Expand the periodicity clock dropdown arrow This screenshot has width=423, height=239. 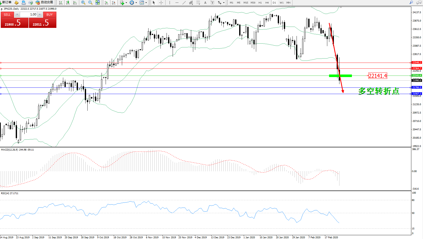pos(136,3)
